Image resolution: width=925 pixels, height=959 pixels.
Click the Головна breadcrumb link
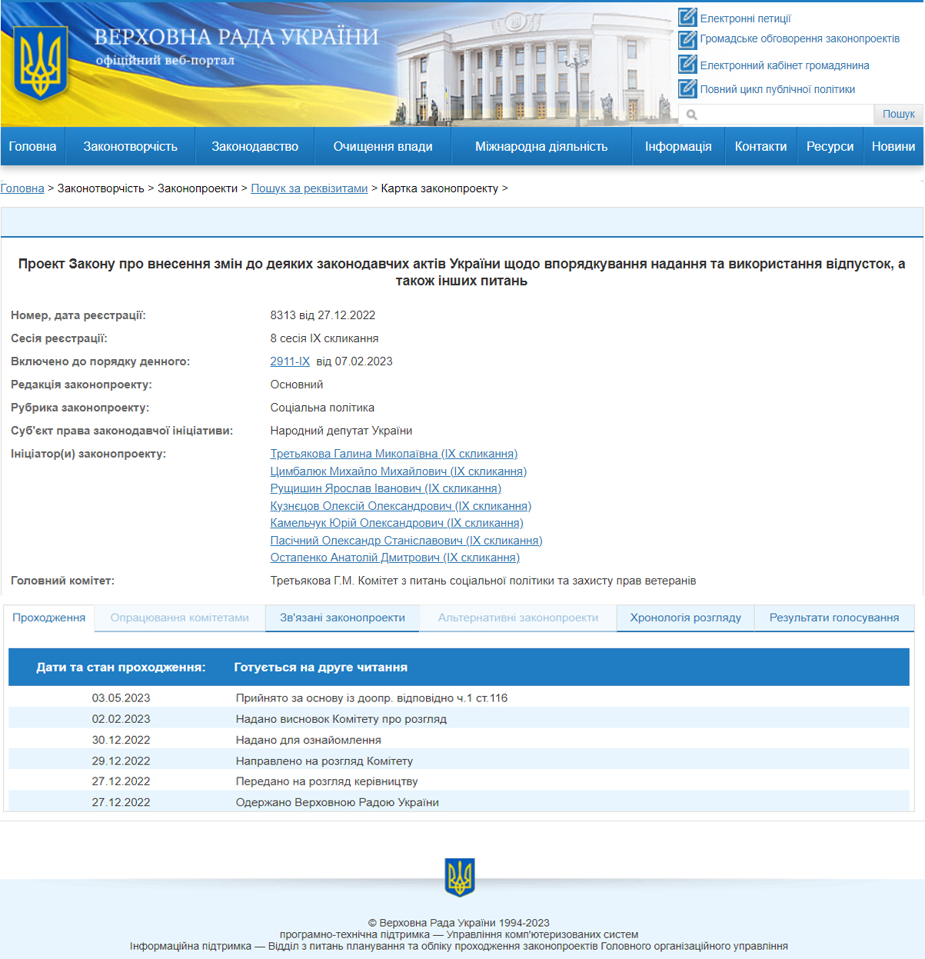22,188
